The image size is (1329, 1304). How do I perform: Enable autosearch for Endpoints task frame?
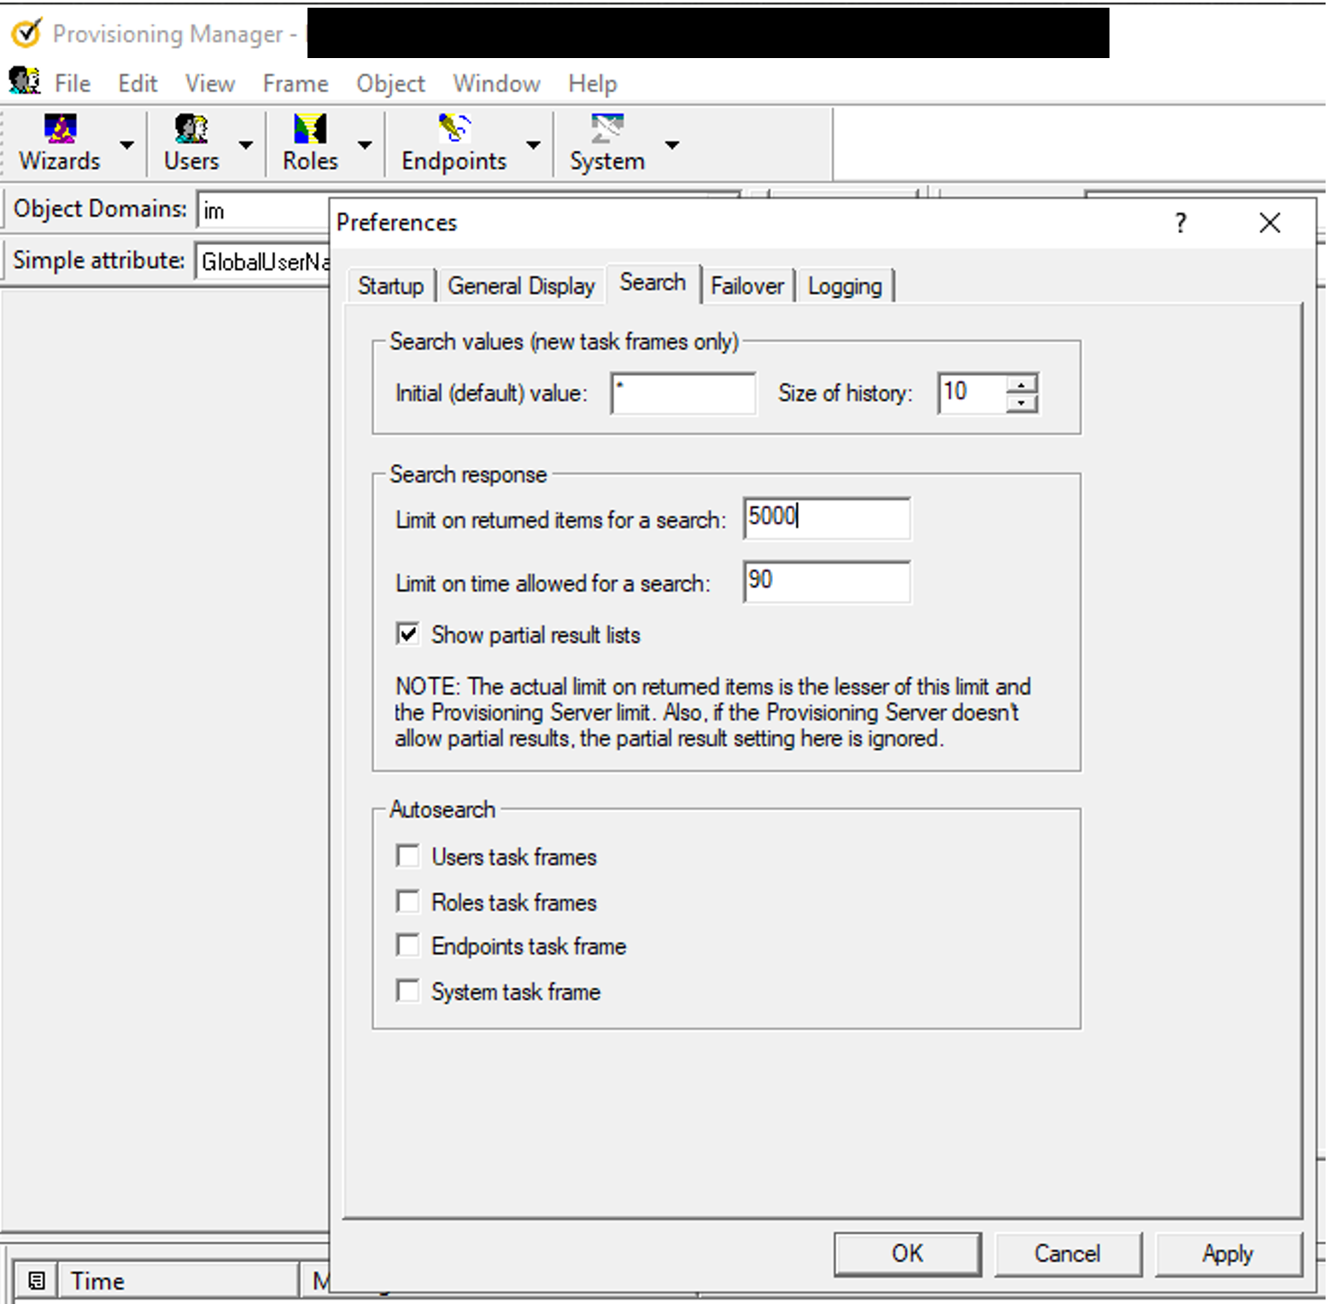pyautogui.click(x=408, y=945)
